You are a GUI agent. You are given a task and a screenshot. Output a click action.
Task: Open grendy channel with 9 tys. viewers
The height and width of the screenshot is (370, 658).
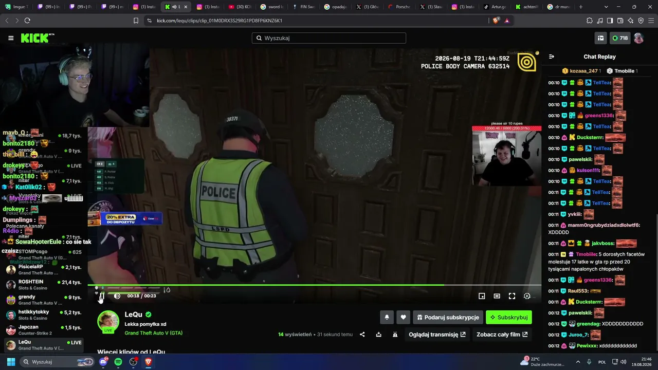pos(43,300)
